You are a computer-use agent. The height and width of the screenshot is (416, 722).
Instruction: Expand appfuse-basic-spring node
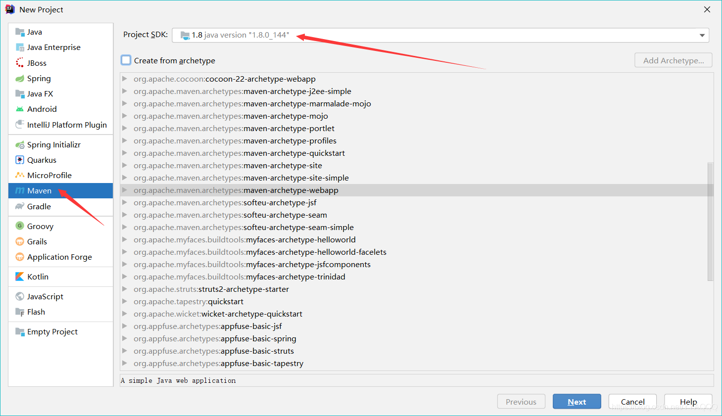tap(125, 338)
